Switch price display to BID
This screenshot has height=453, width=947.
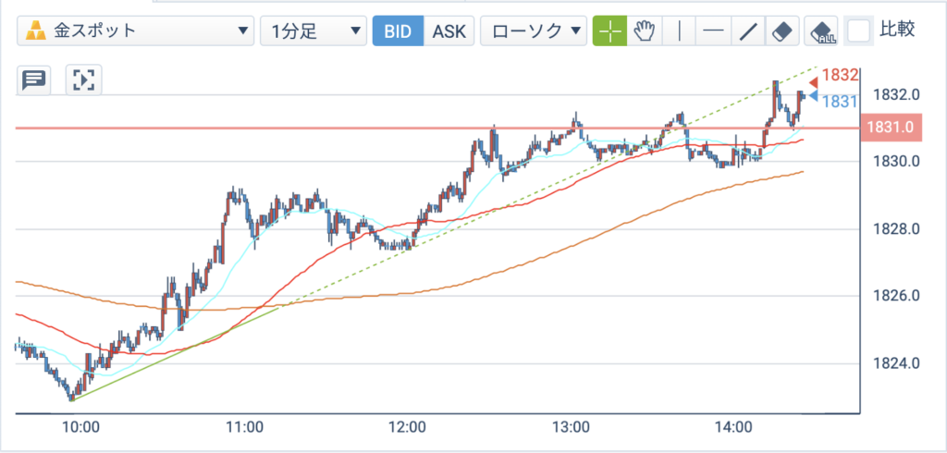click(x=398, y=31)
